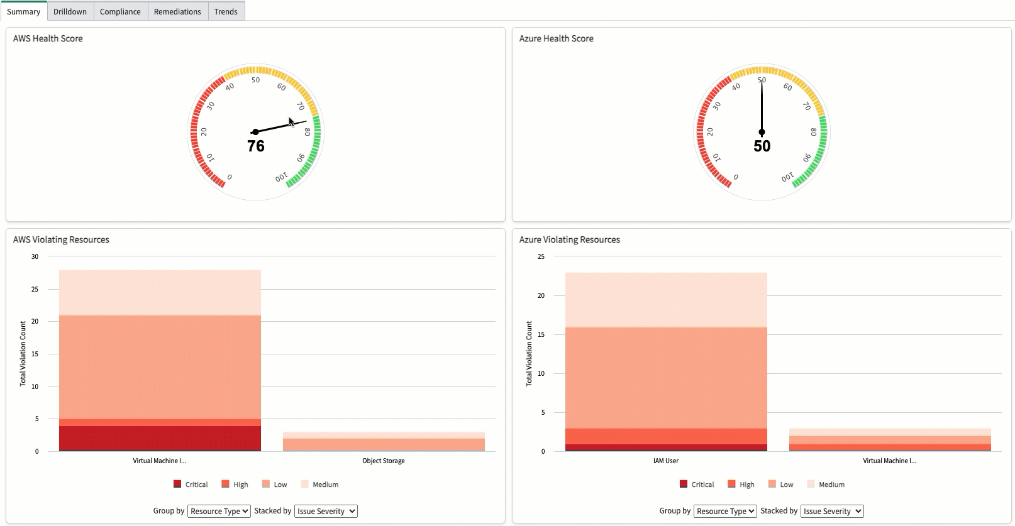Select Low segment of AWS Object Storage bar
The image size is (1015, 526).
(x=384, y=444)
